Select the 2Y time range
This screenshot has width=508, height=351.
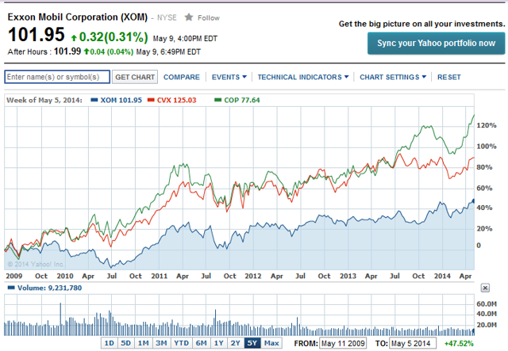coord(236,343)
